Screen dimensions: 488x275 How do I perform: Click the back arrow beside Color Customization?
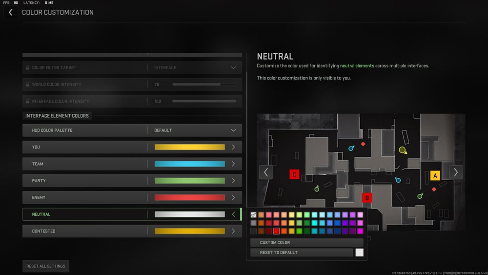(11, 13)
